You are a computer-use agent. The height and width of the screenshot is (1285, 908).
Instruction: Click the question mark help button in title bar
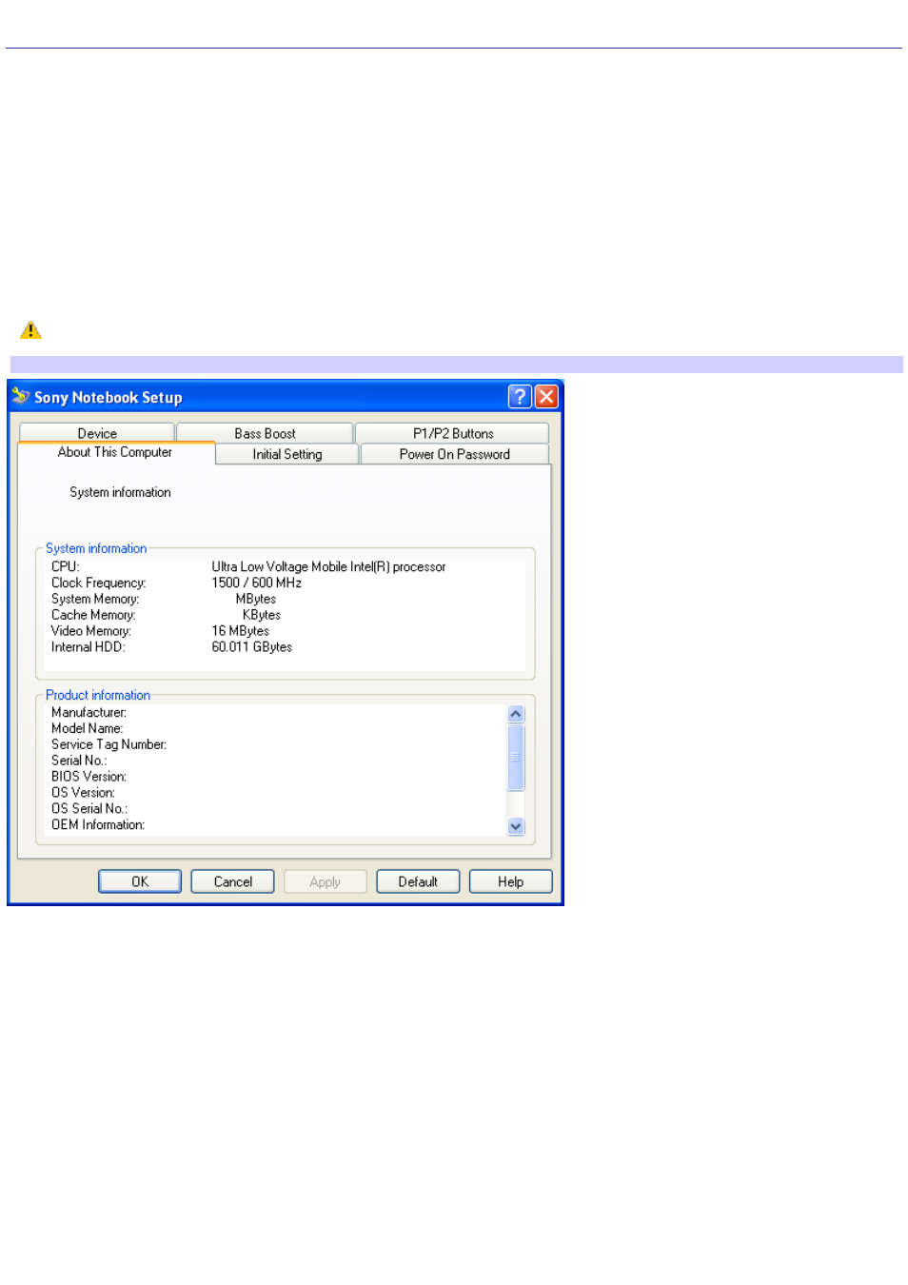point(520,397)
